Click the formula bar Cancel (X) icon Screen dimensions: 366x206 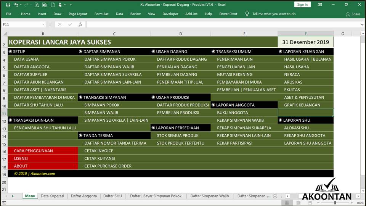pyautogui.click(x=60, y=24)
